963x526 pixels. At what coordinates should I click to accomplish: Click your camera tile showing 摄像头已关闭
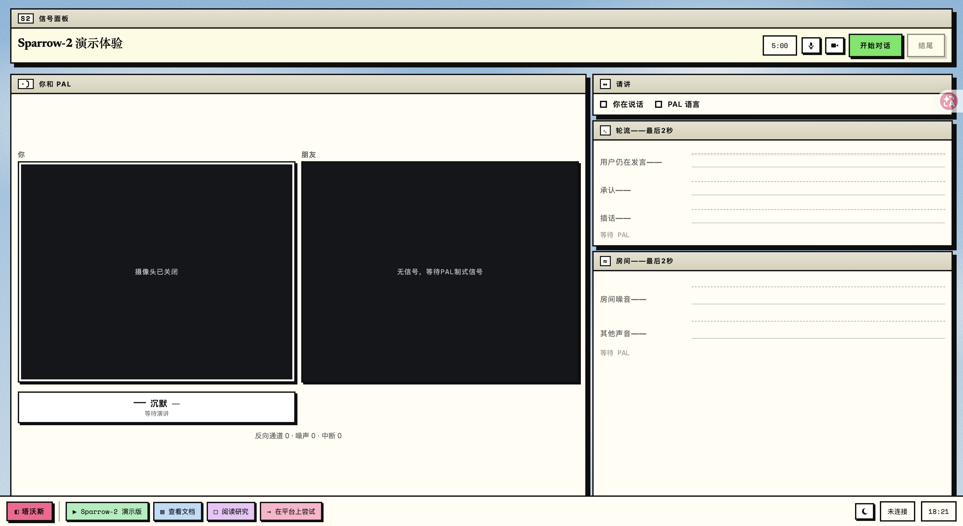pyautogui.click(x=156, y=272)
